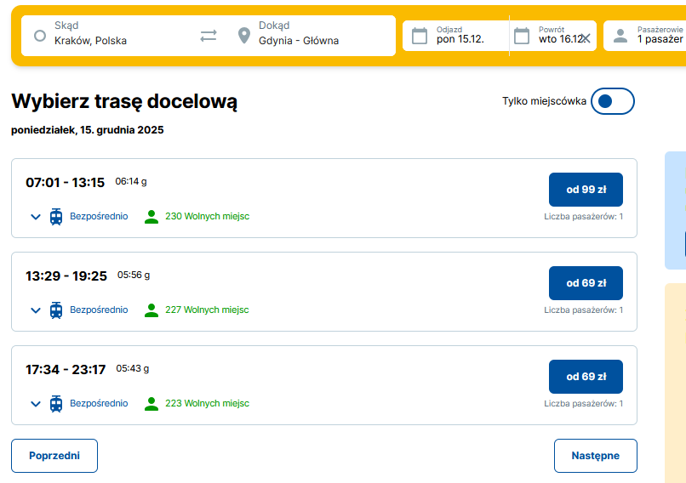Click the train icon on 17:34 connection

pos(56,404)
